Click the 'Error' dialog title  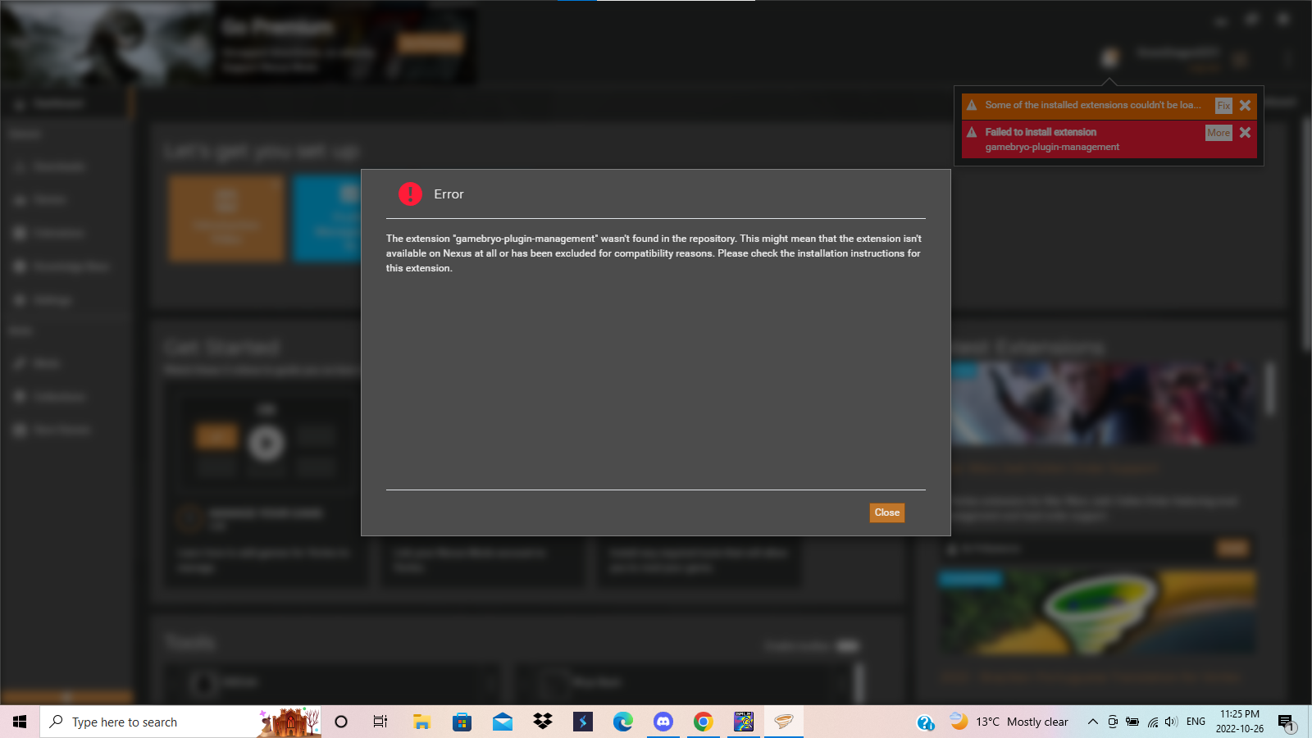point(449,194)
